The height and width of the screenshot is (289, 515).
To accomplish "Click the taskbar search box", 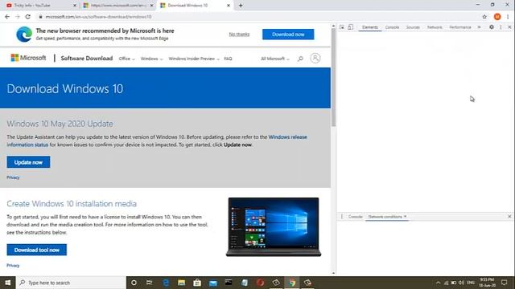I will [x=71, y=283].
